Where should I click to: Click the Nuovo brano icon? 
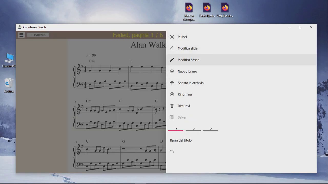coord(172,71)
